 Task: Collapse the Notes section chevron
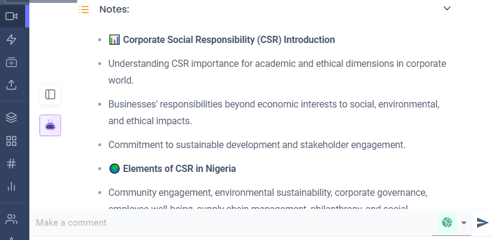coord(447,8)
